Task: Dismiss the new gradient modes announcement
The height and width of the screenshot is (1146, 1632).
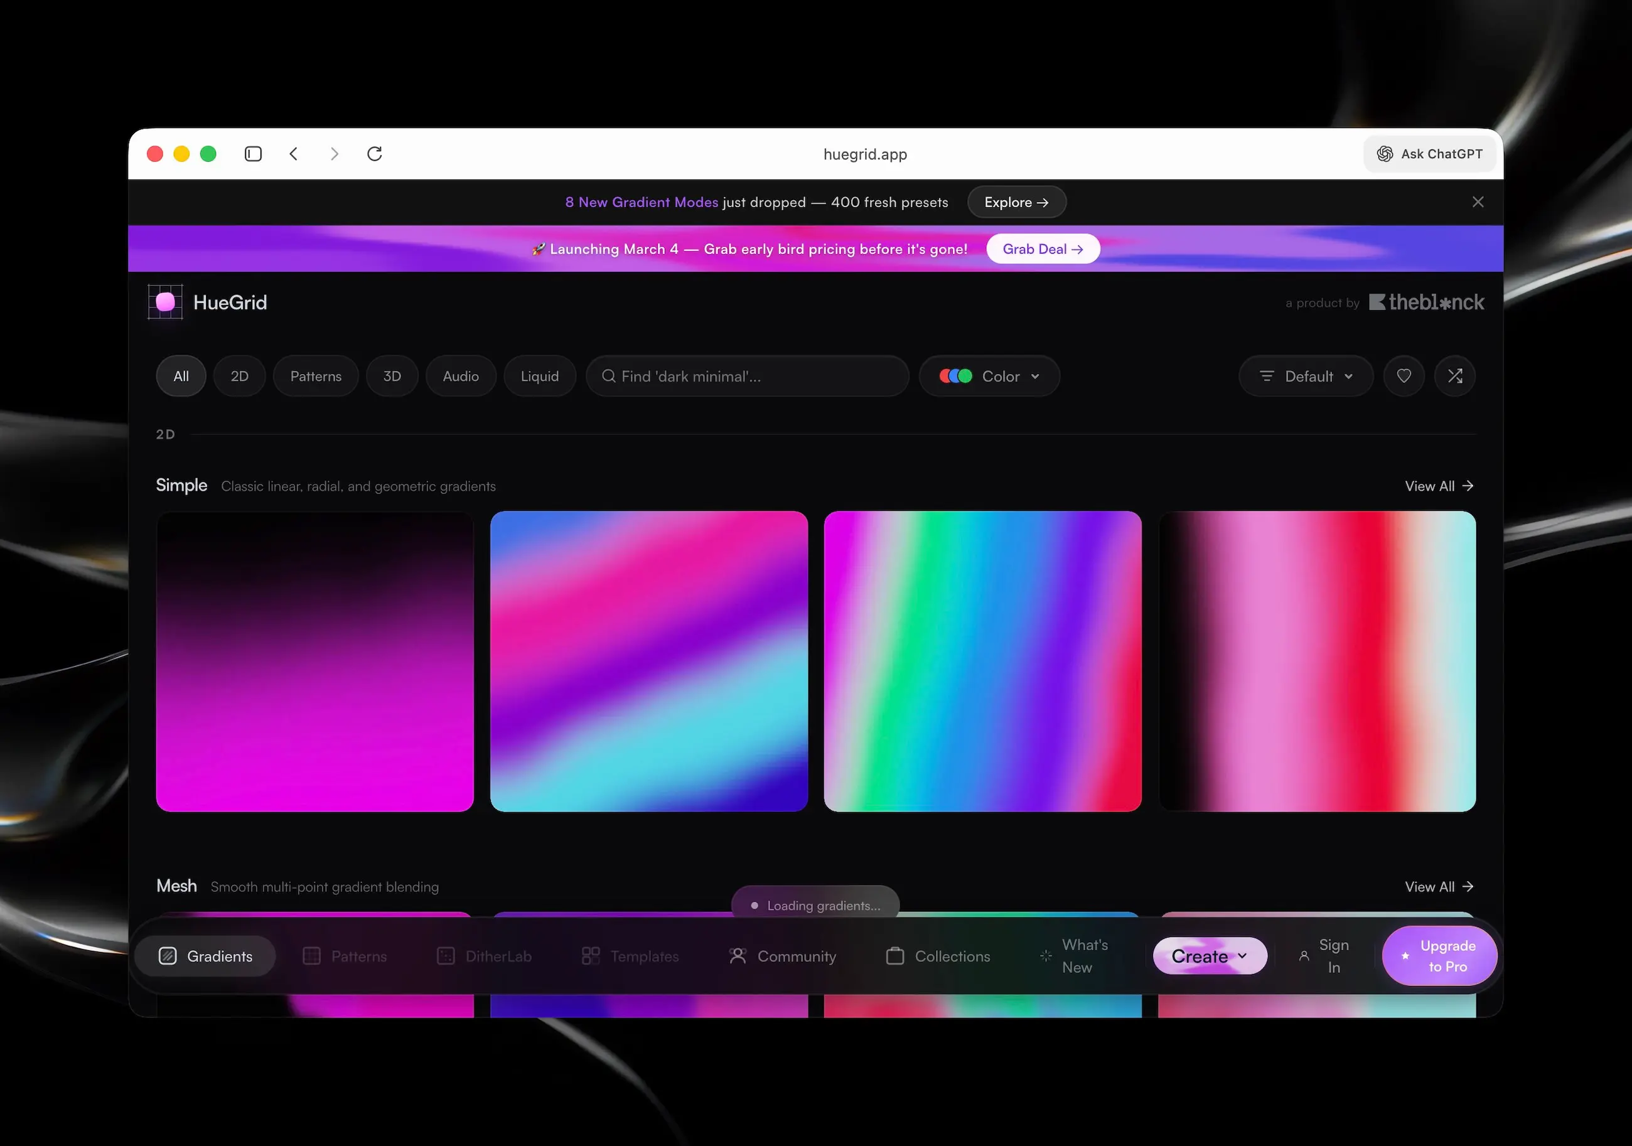Action: 1477,202
